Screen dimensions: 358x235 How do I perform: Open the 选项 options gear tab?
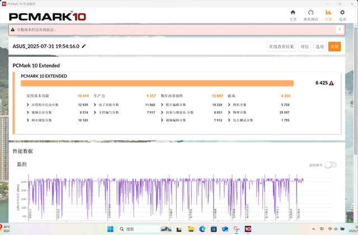[342, 15]
